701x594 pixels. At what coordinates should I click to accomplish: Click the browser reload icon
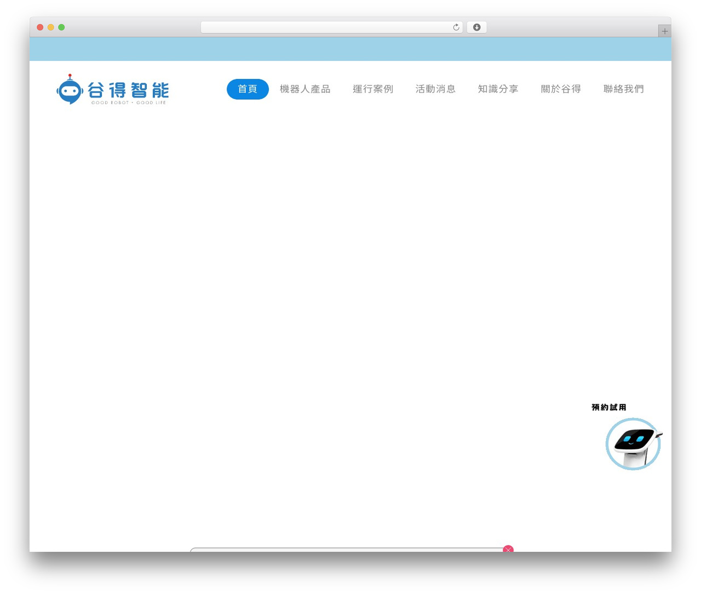point(456,27)
